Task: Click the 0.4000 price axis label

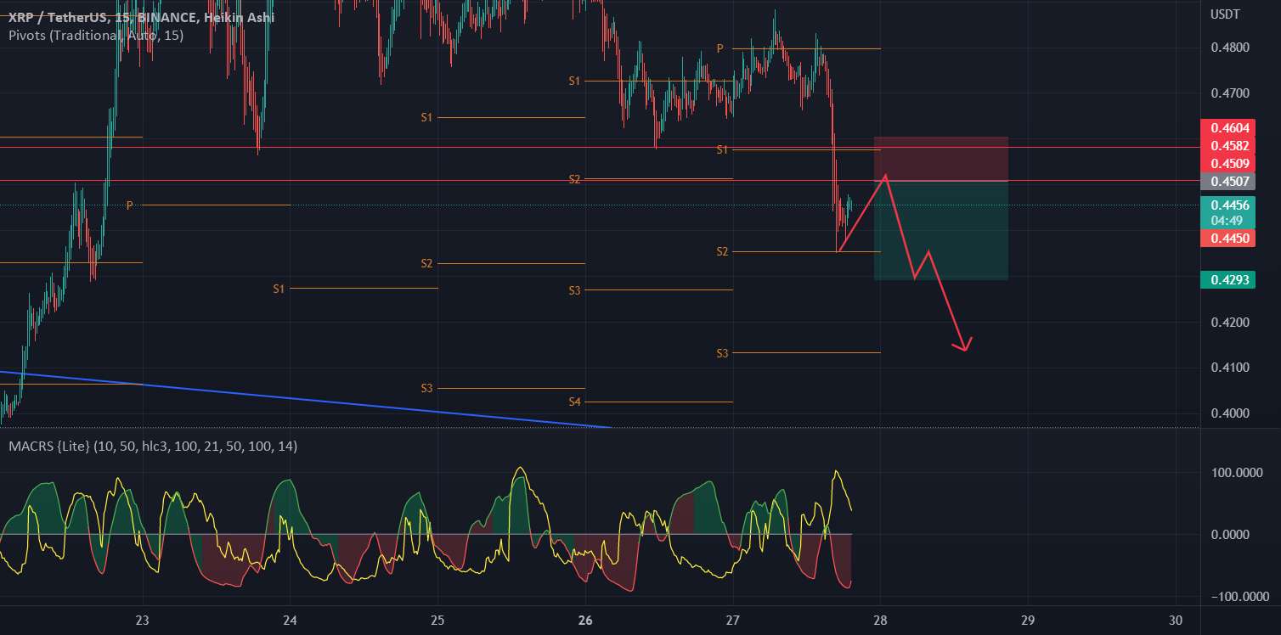Action: tap(1229, 413)
